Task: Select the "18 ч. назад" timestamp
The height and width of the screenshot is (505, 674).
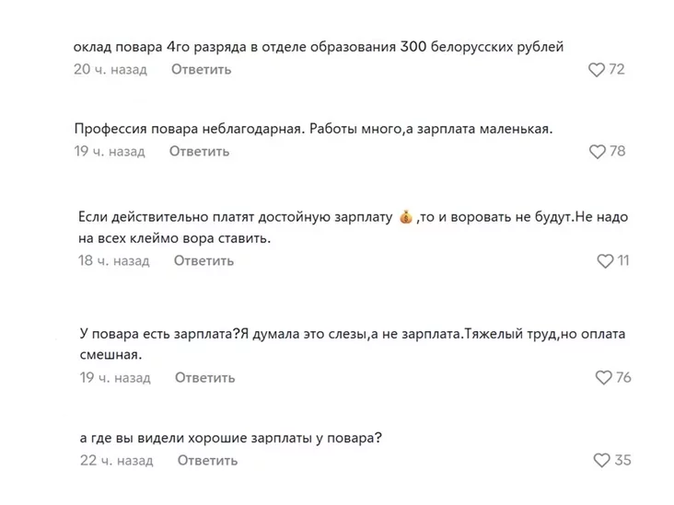Action: pos(113,260)
